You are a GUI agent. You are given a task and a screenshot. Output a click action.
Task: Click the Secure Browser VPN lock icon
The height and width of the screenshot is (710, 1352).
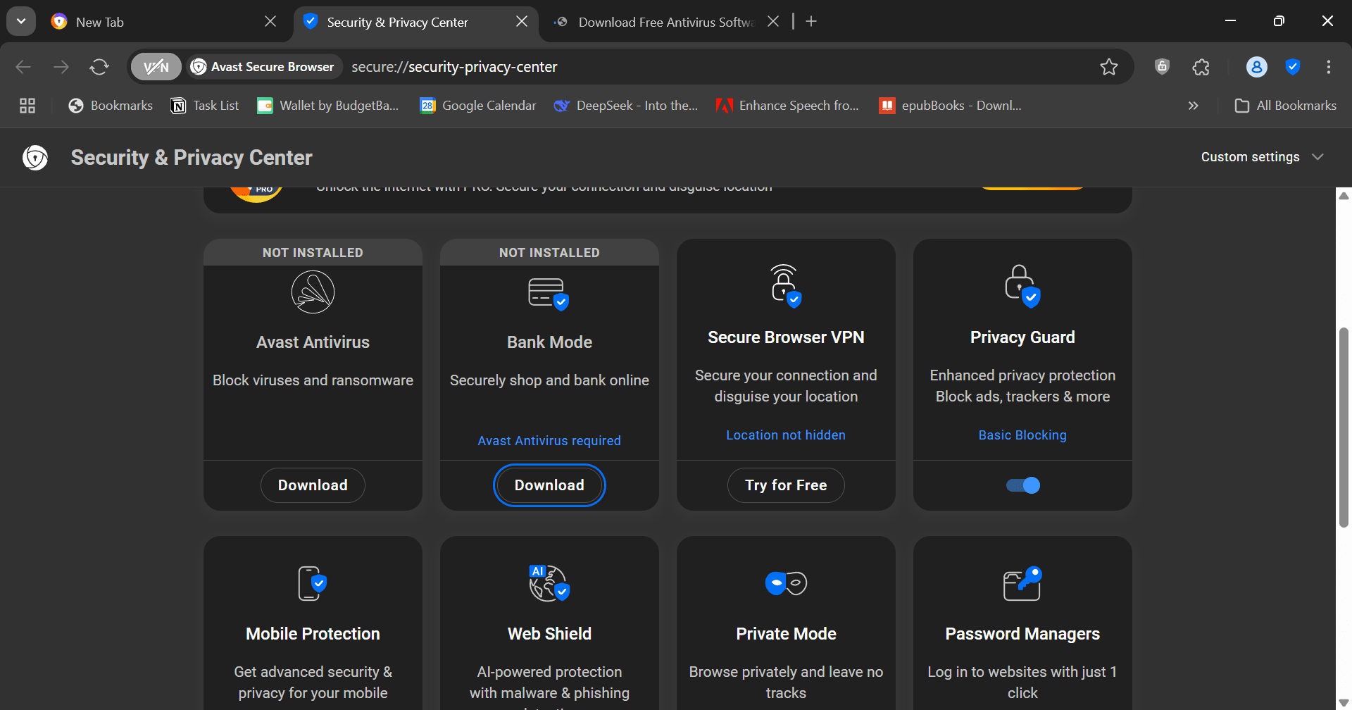click(x=786, y=286)
